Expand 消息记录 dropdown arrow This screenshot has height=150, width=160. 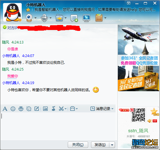pos(113,109)
